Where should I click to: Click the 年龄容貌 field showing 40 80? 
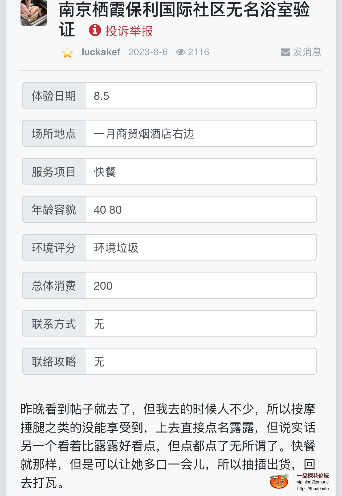point(200,209)
